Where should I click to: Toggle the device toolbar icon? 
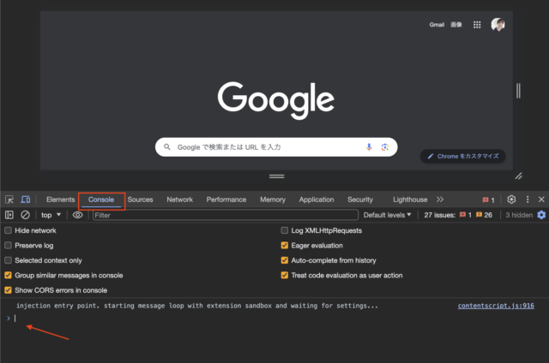coord(25,199)
